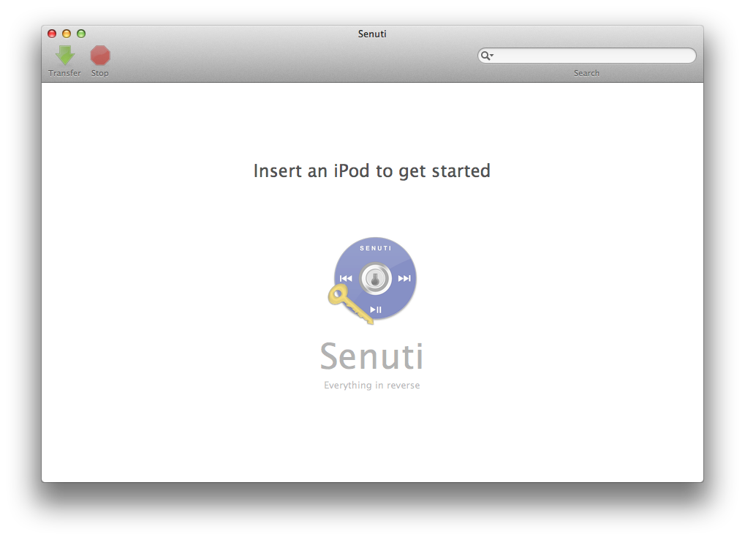Minimize the Senuti window with the yellow button
The height and width of the screenshot is (540, 745).
67,34
